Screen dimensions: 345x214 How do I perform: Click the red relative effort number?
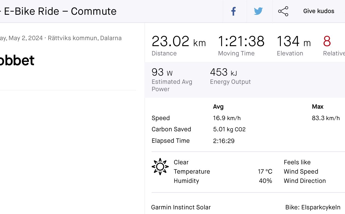tap(327, 42)
